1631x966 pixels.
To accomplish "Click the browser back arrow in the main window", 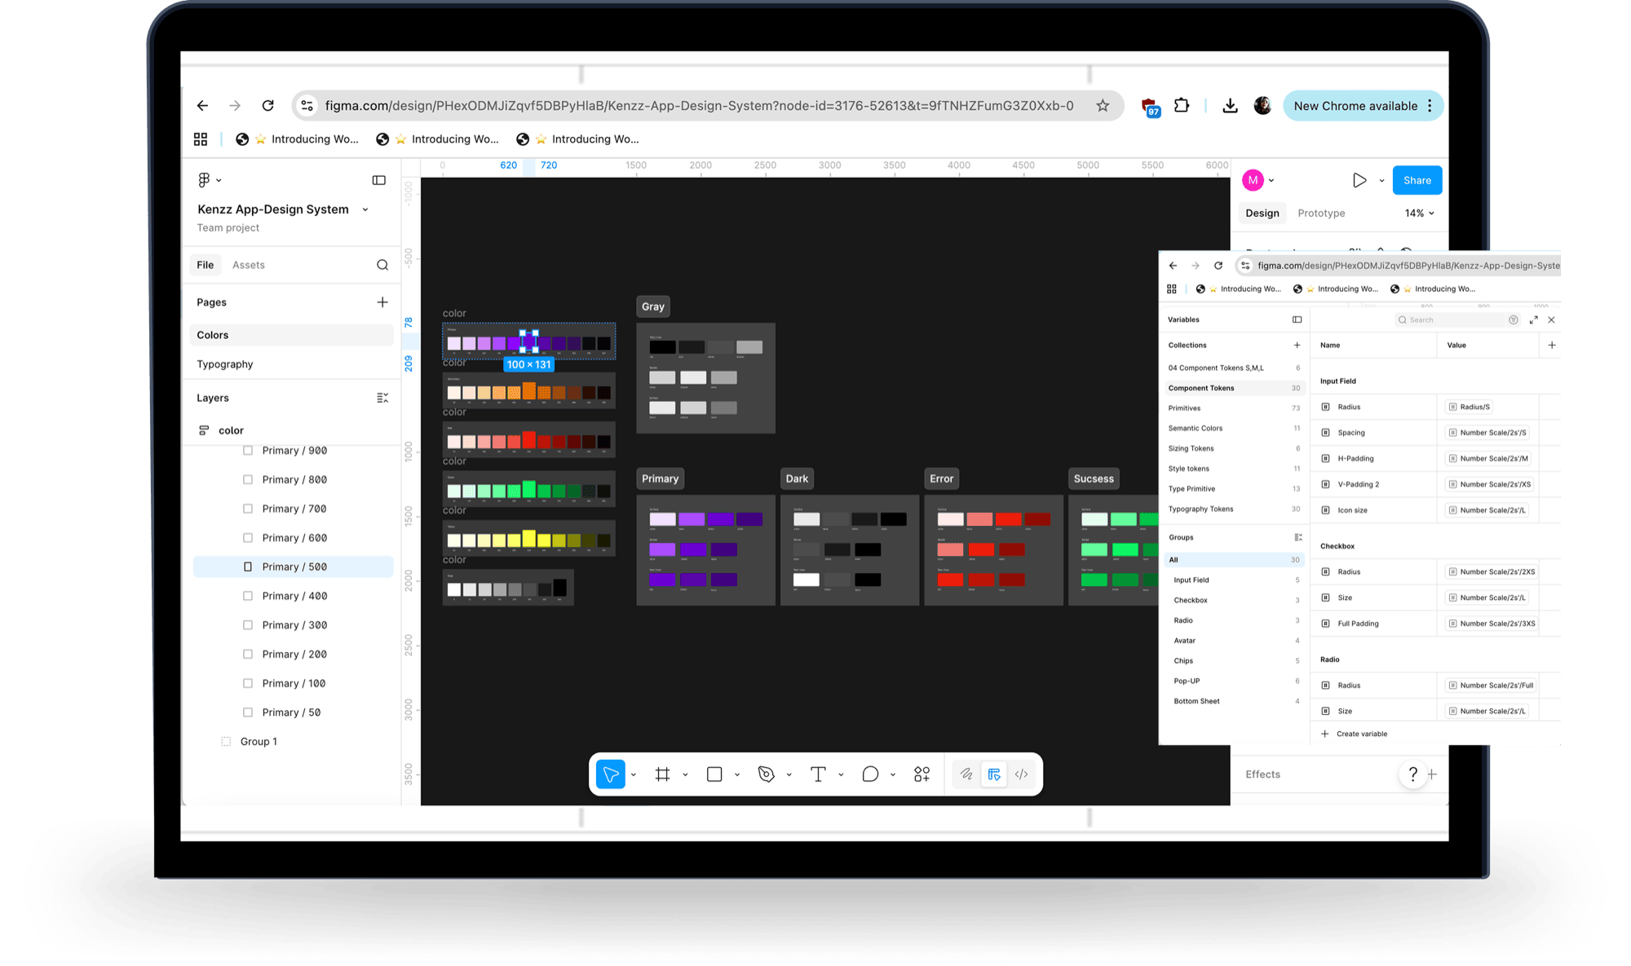I will pyautogui.click(x=202, y=106).
